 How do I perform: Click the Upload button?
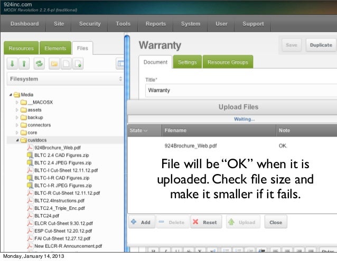click(x=243, y=222)
